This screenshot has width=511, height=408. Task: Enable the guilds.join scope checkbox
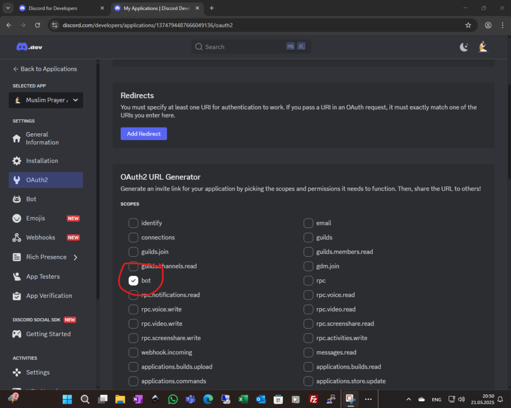tap(133, 252)
